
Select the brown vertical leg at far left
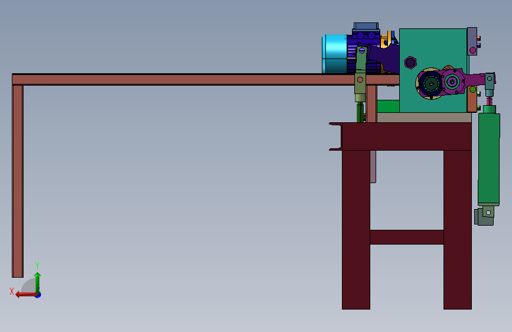point(18,181)
